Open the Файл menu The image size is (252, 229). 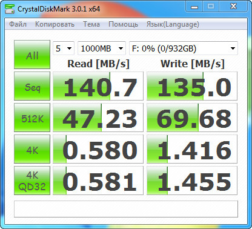(x=18, y=24)
